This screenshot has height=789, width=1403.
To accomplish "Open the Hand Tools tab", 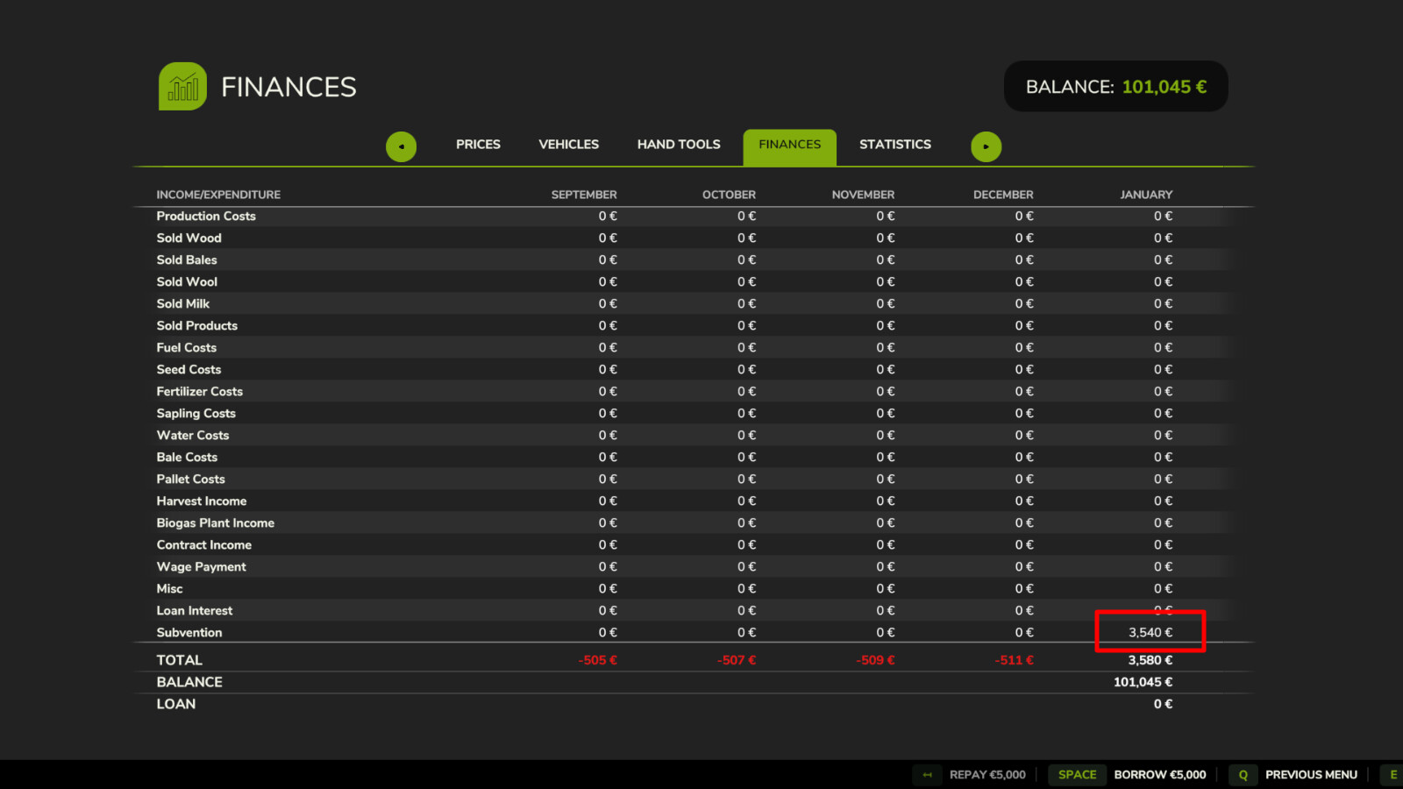I will point(679,145).
